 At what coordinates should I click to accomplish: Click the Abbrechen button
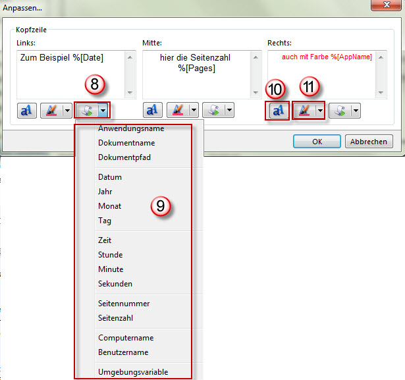pyautogui.click(x=369, y=142)
